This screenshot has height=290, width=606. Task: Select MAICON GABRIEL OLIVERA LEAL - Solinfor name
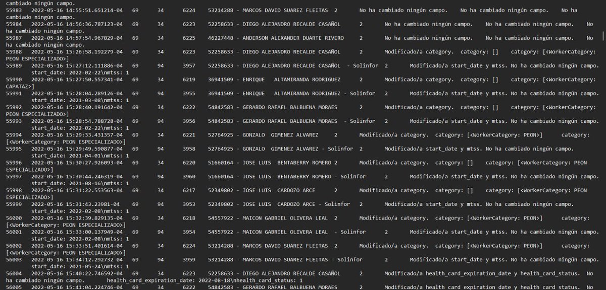(304, 232)
